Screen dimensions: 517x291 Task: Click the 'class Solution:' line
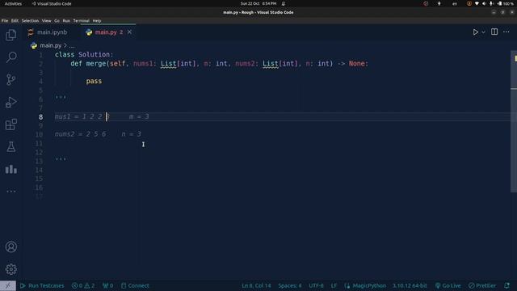point(84,54)
